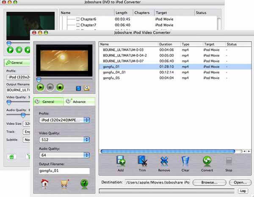254x197 pixels.
Task: Tick the Chapter6 checkbox in DVD window
Action: pyautogui.click(x=78, y=19)
